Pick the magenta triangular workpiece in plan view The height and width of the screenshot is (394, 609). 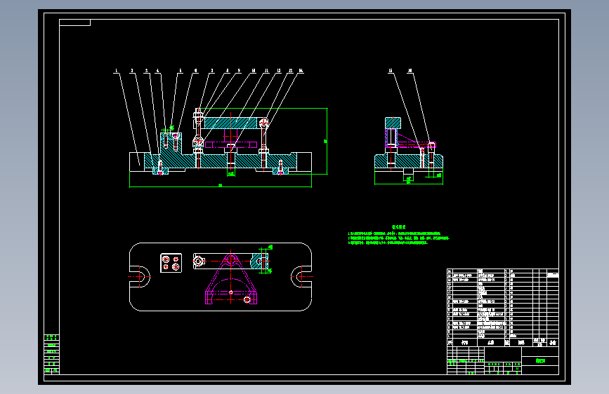click(231, 278)
